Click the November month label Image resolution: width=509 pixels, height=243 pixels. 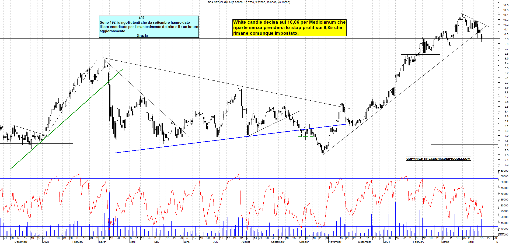click(335, 242)
